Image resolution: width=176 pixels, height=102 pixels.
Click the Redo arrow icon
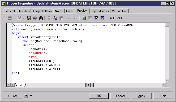76,18
